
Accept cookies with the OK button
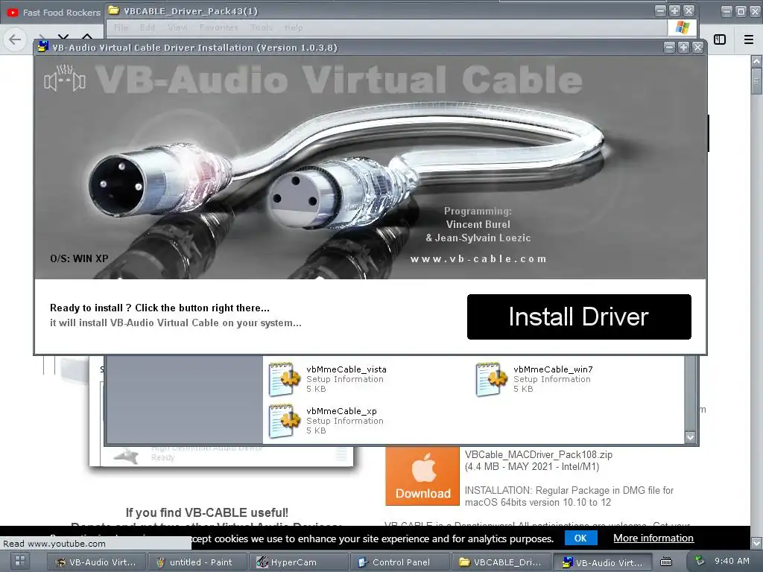(580, 538)
